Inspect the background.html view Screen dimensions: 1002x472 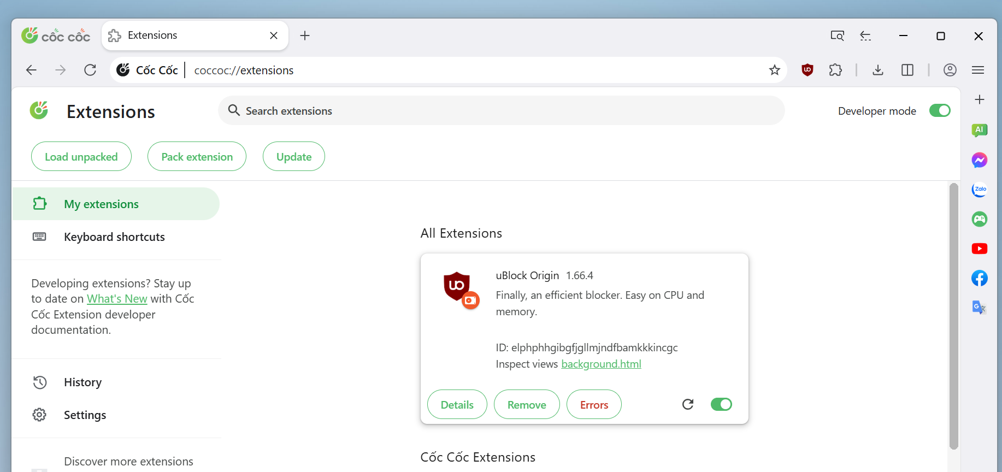point(601,364)
